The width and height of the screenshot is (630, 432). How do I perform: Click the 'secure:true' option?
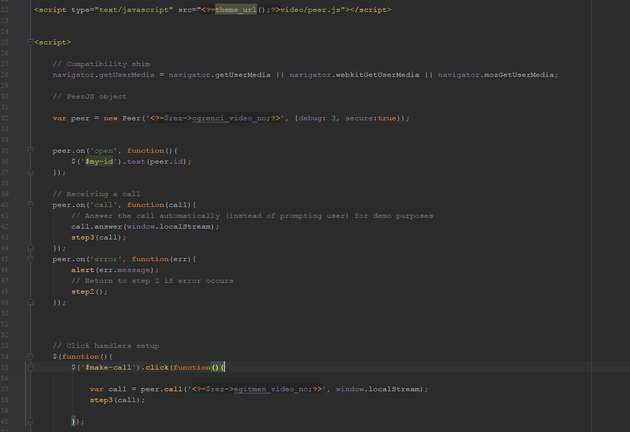(x=370, y=118)
